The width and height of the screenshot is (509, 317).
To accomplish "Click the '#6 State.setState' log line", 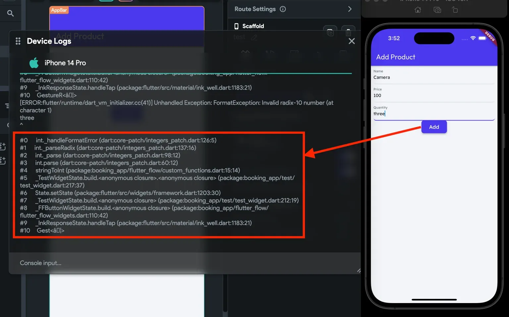I will 120,193.
